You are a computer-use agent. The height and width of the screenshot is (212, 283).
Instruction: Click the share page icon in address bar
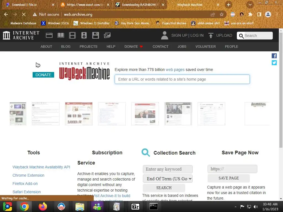[x=213, y=14]
